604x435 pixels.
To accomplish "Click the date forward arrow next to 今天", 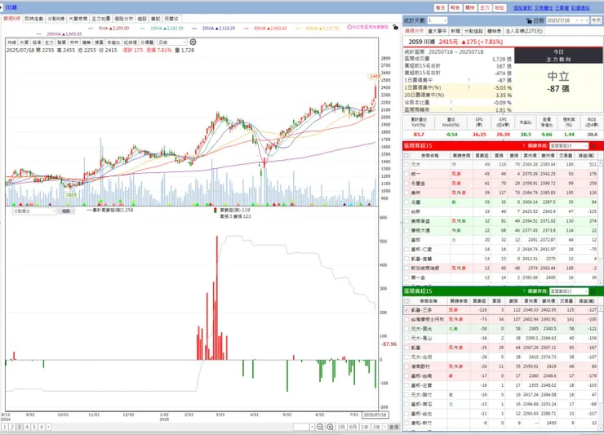I will point(587,20).
